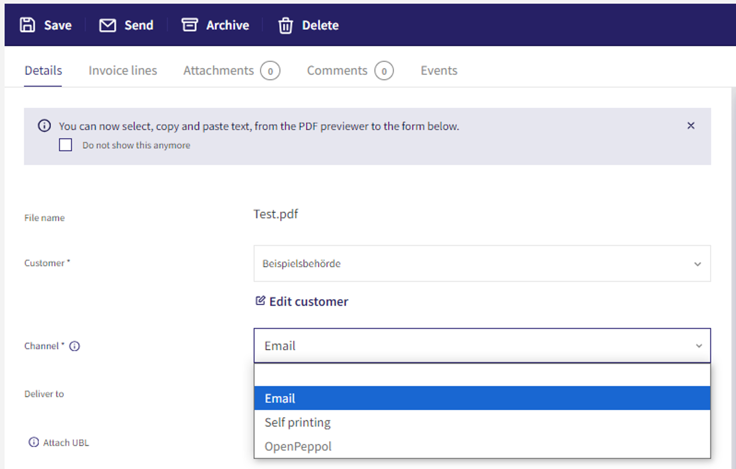The width and height of the screenshot is (736, 469).
Task: Click the Save button label
Action: click(x=58, y=25)
